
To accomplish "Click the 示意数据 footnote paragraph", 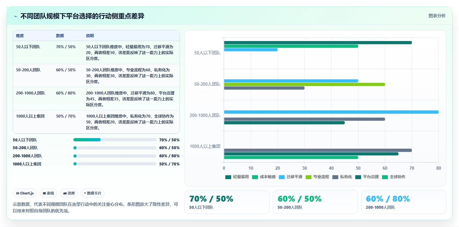I will (96, 207).
